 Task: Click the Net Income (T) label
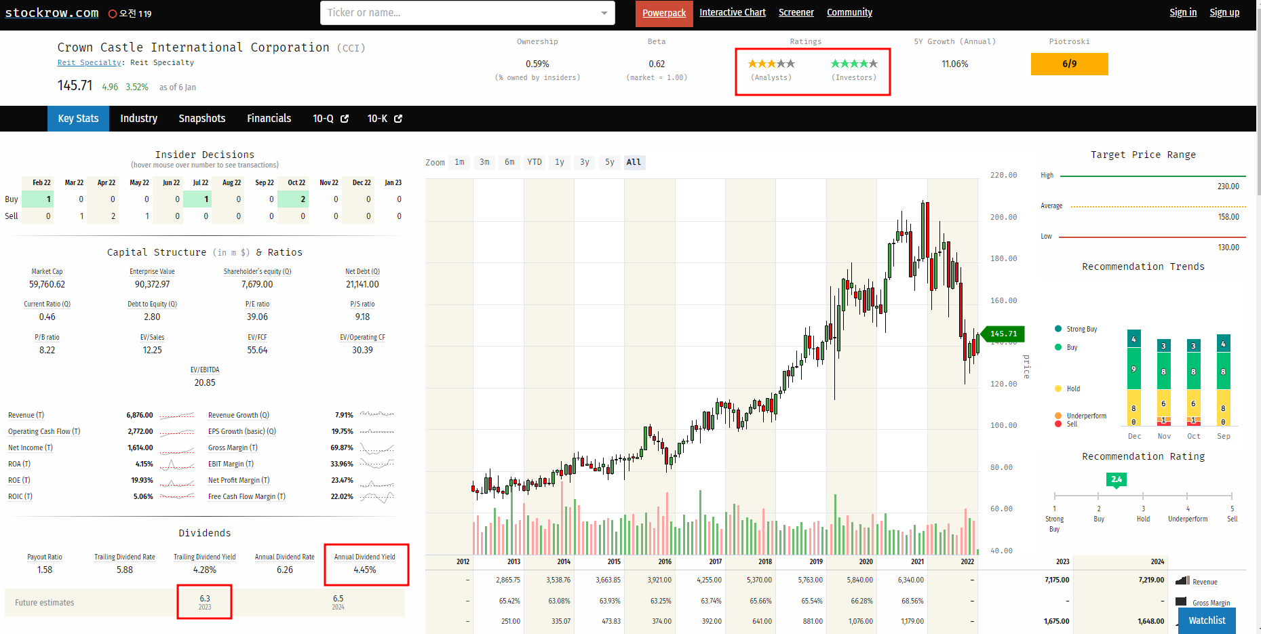(x=31, y=448)
